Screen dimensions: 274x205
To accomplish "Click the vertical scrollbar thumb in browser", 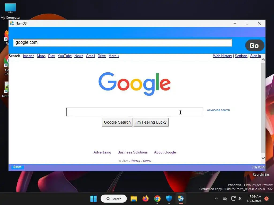I will (x=263, y=108).
